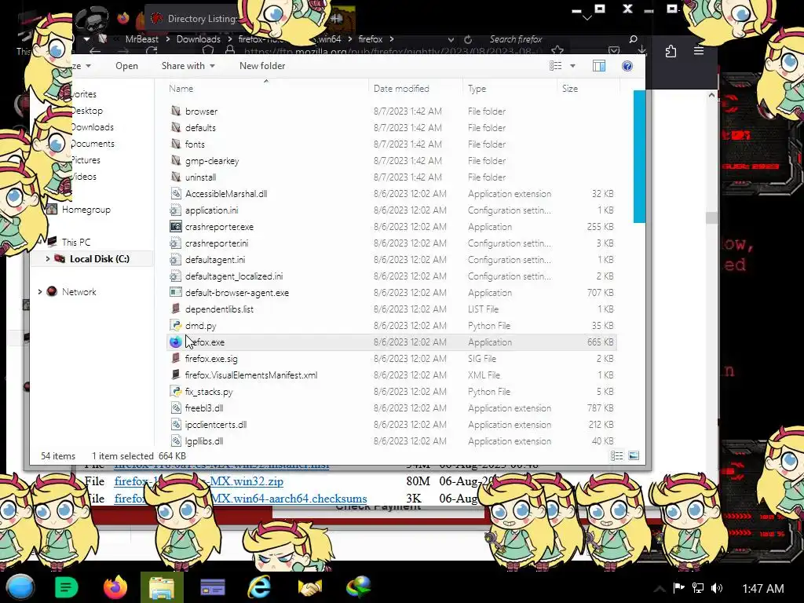The height and width of the screenshot is (603, 804).
Task: Select firefox.VisualElementsManifest.xml file
Action: click(x=250, y=375)
